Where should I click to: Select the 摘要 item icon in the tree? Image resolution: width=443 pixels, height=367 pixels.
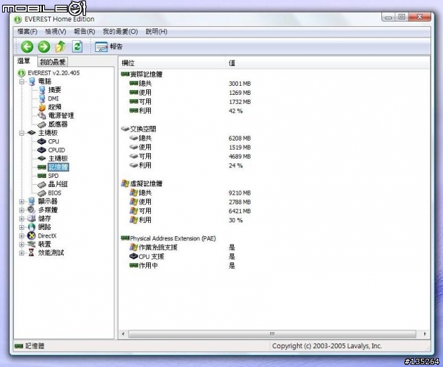point(42,90)
